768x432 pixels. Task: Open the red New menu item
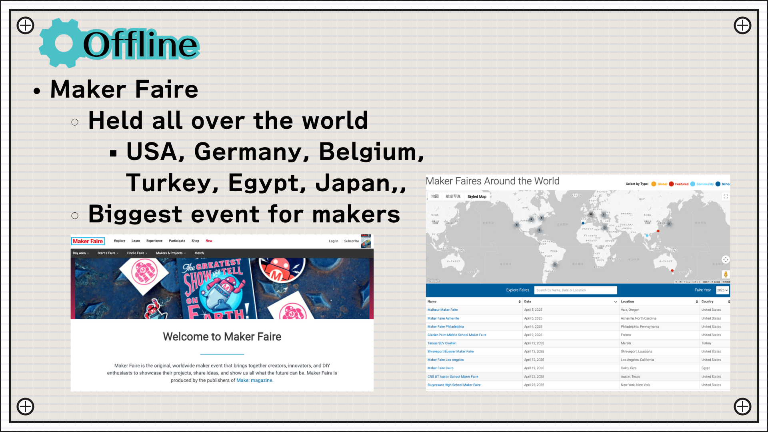click(x=209, y=241)
